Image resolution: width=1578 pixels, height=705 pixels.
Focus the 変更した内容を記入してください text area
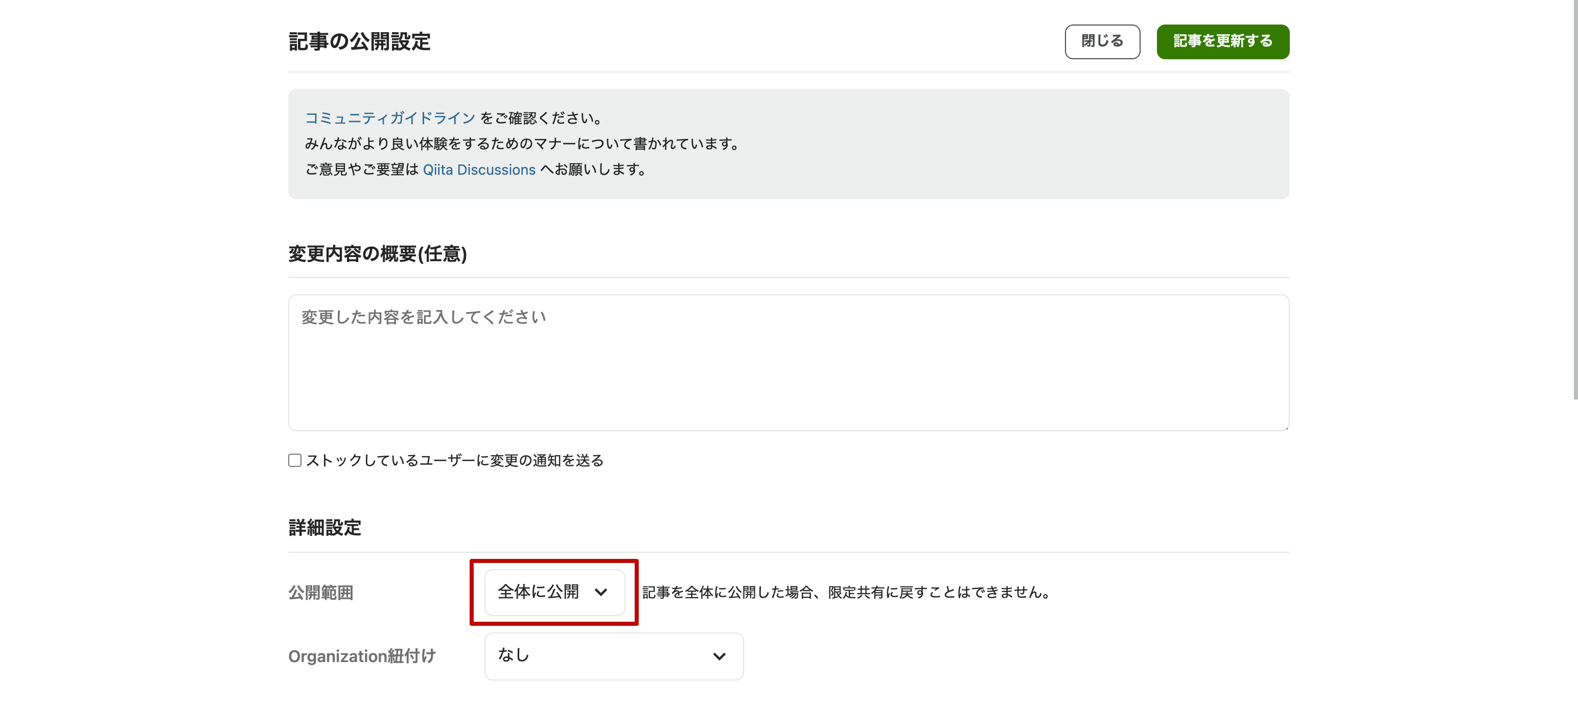[788, 362]
